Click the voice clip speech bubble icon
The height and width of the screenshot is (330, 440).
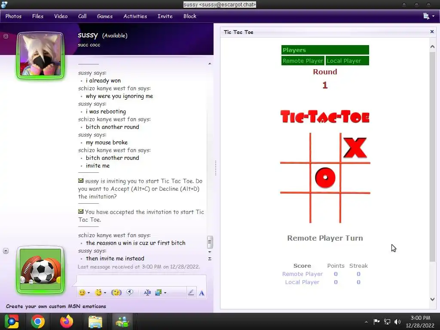click(x=130, y=292)
